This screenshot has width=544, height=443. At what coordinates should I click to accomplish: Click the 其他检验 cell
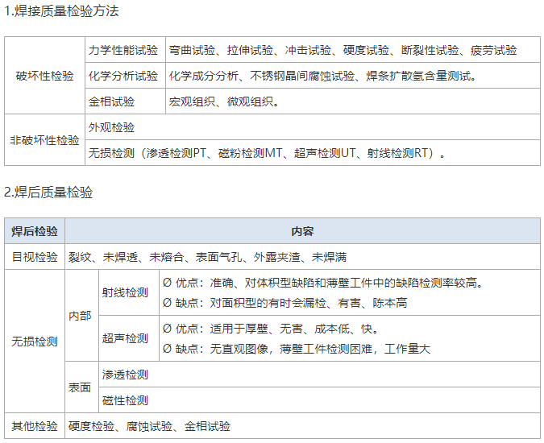35,426
